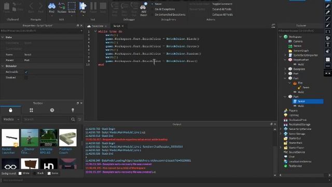Open the Replace tool in Edit group

[62, 8]
